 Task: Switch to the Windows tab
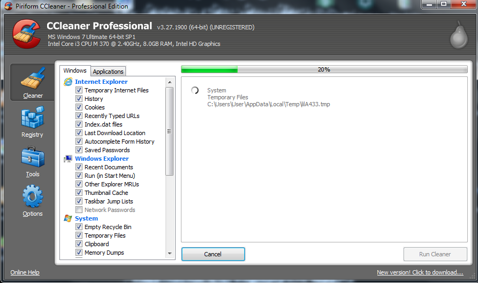[75, 70]
